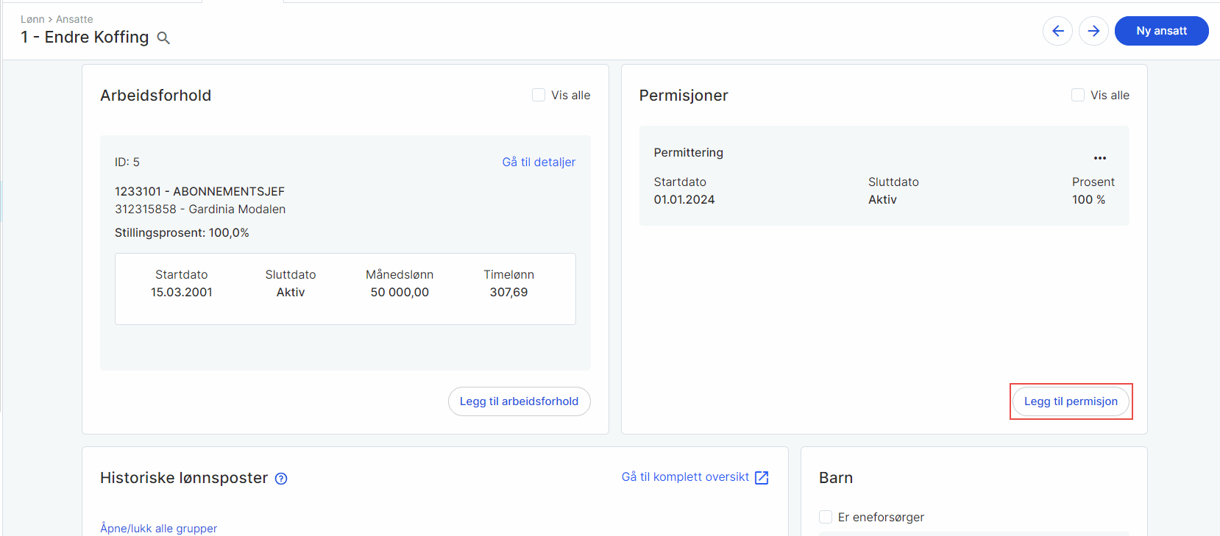The image size is (1220, 536).
Task: Click the search icon beside Endre Koffing
Action: coord(163,38)
